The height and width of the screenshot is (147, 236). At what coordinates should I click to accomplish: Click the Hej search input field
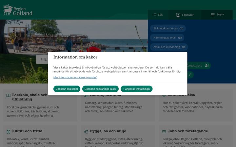point(42,59)
